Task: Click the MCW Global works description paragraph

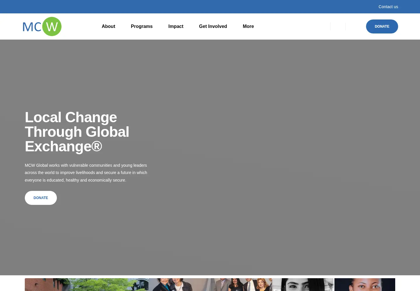Action: point(86,173)
